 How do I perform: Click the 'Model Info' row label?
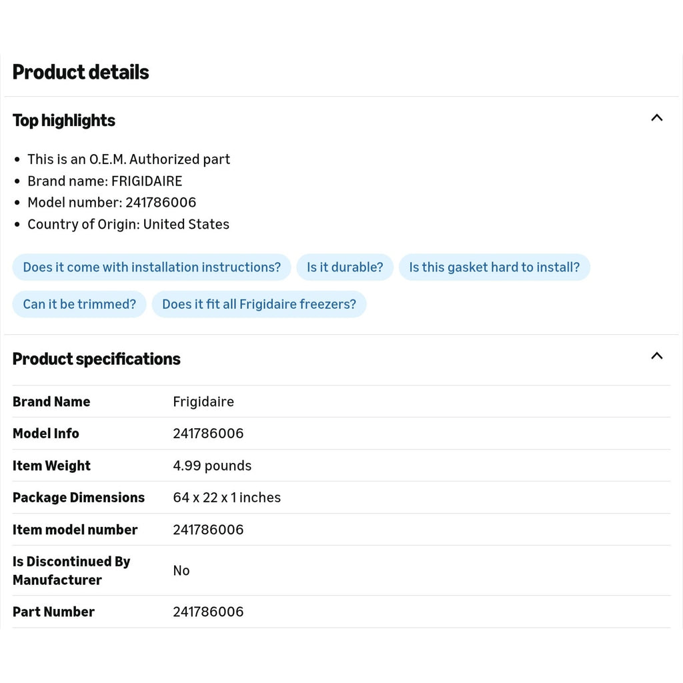coord(46,434)
